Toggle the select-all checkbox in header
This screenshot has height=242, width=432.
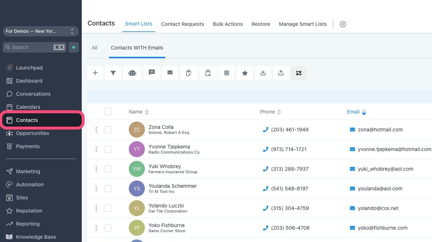(x=107, y=111)
